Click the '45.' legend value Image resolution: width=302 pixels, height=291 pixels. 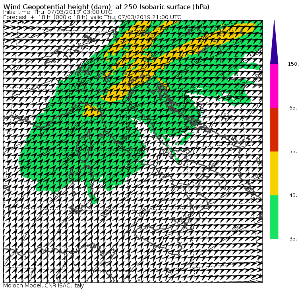pyautogui.click(x=294, y=195)
